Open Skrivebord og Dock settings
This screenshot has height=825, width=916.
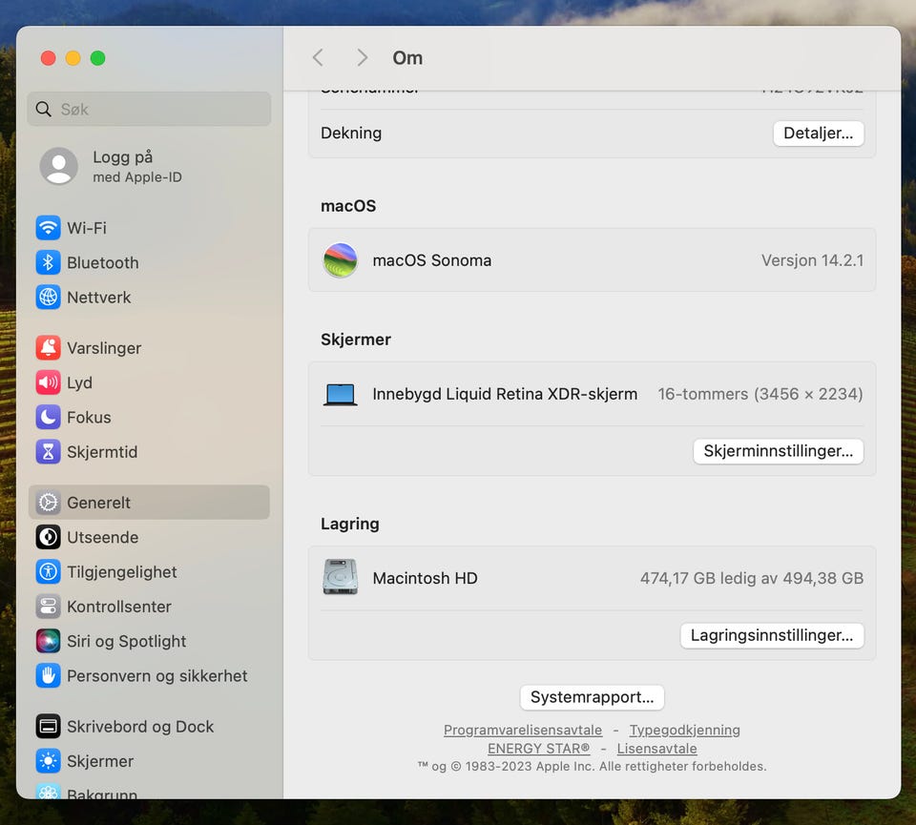tap(139, 727)
